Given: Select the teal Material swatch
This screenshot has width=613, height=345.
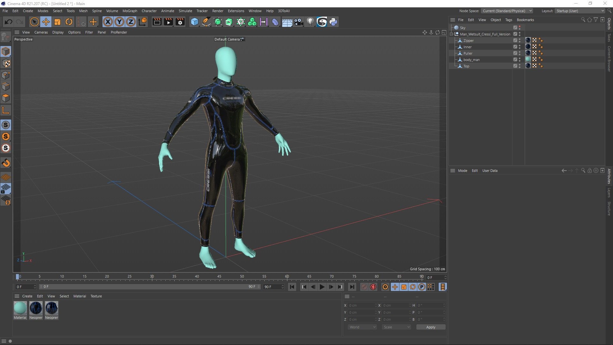Looking at the screenshot, I should pyautogui.click(x=20, y=308).
